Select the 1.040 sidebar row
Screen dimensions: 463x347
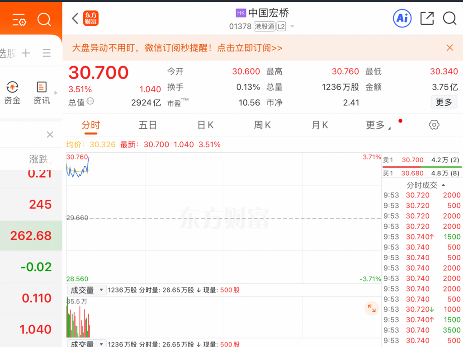31,329
